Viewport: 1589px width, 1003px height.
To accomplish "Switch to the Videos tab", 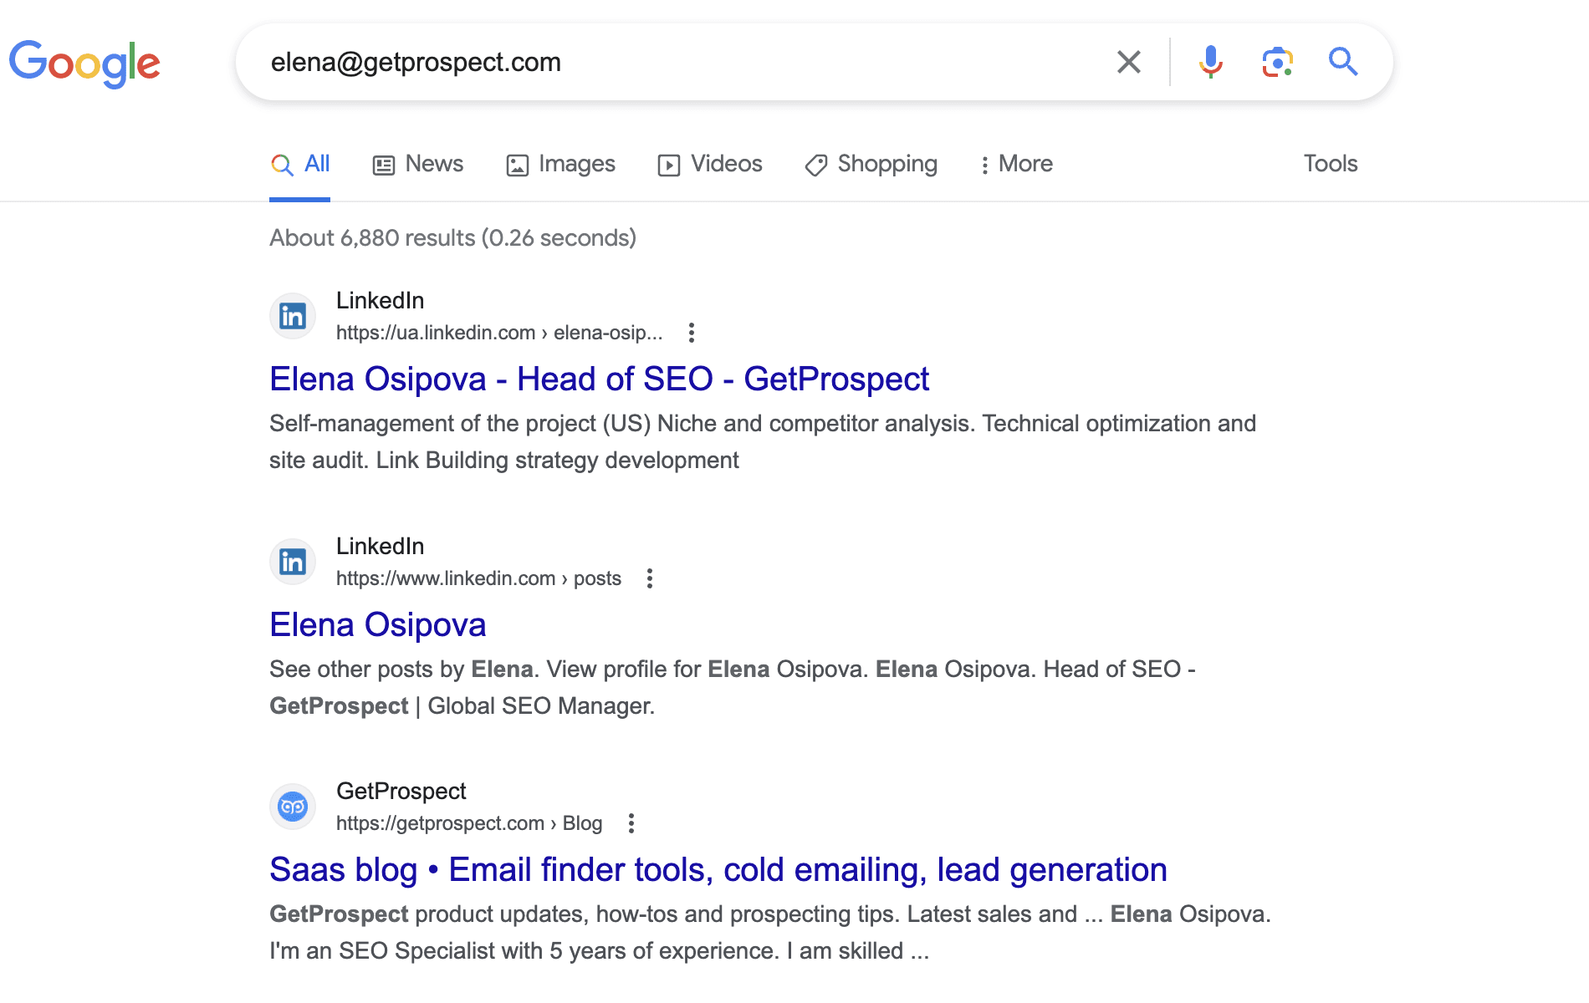I will (709, 164).
